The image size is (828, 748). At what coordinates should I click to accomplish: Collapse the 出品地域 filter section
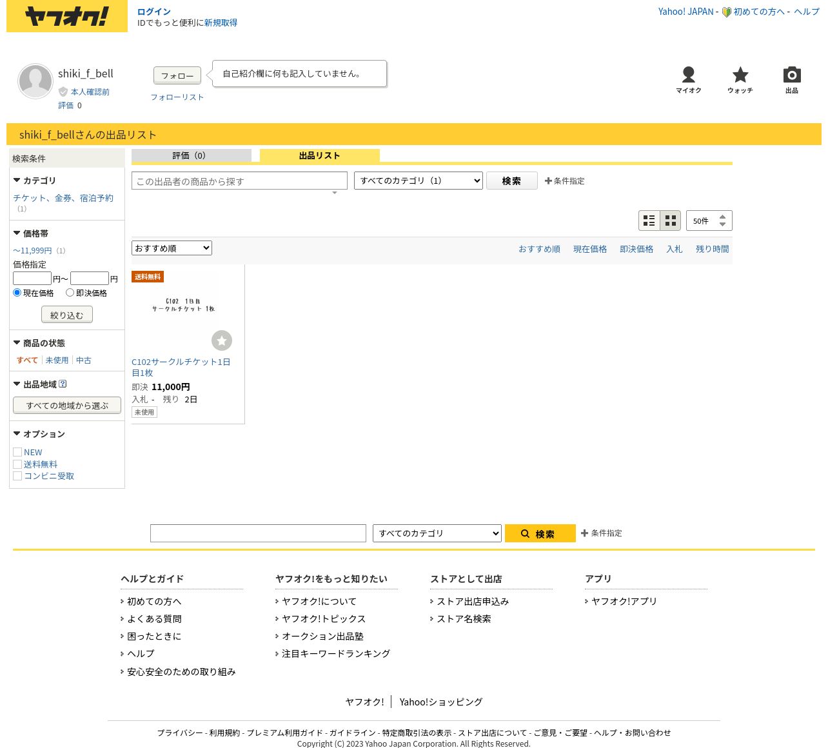click(x=17, y=384)
